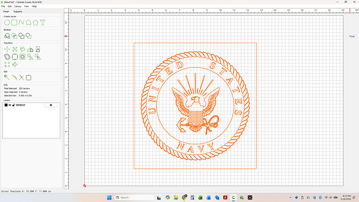Open DEFAULT layer settings gear
The image size is (359, 202).
51,105
